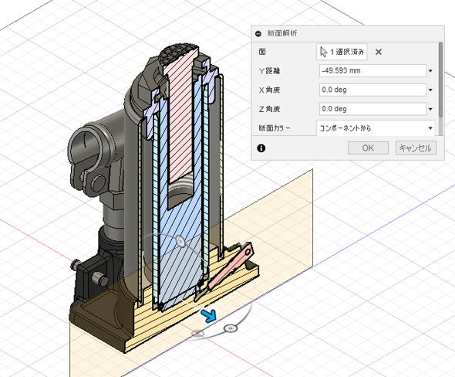Click the Z角度 value field
The image size is (455, 377).
pos(373,109)
